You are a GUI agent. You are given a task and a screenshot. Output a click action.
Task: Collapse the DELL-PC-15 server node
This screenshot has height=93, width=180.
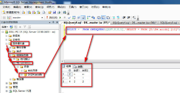tap(3, 32)
